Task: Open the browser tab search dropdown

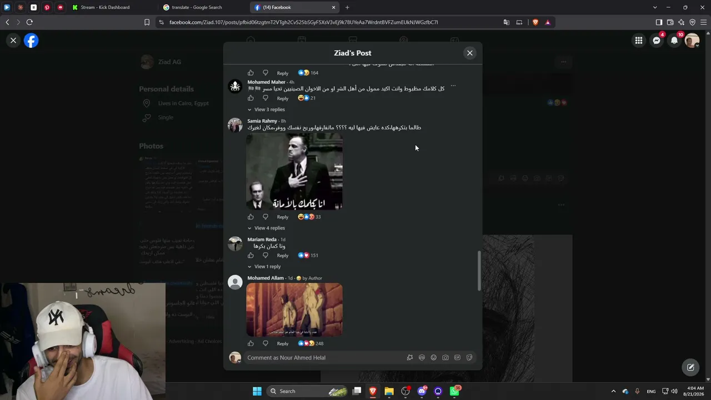Action: 655,7
